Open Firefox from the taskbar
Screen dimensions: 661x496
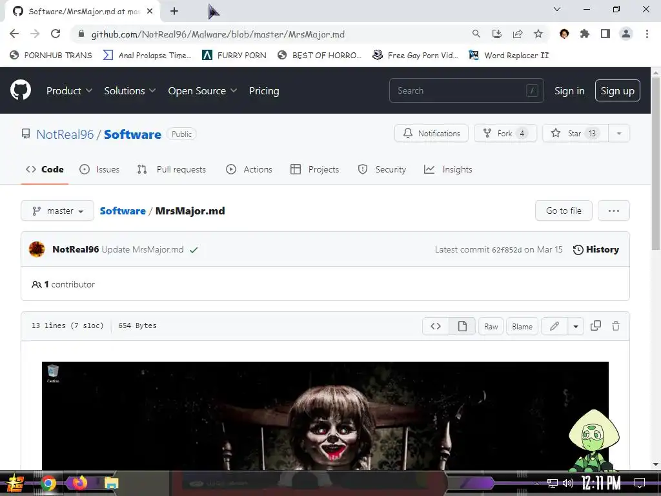79,482
